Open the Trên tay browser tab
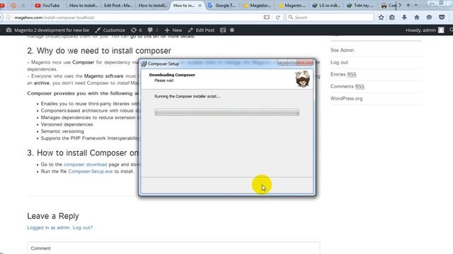 360,5
